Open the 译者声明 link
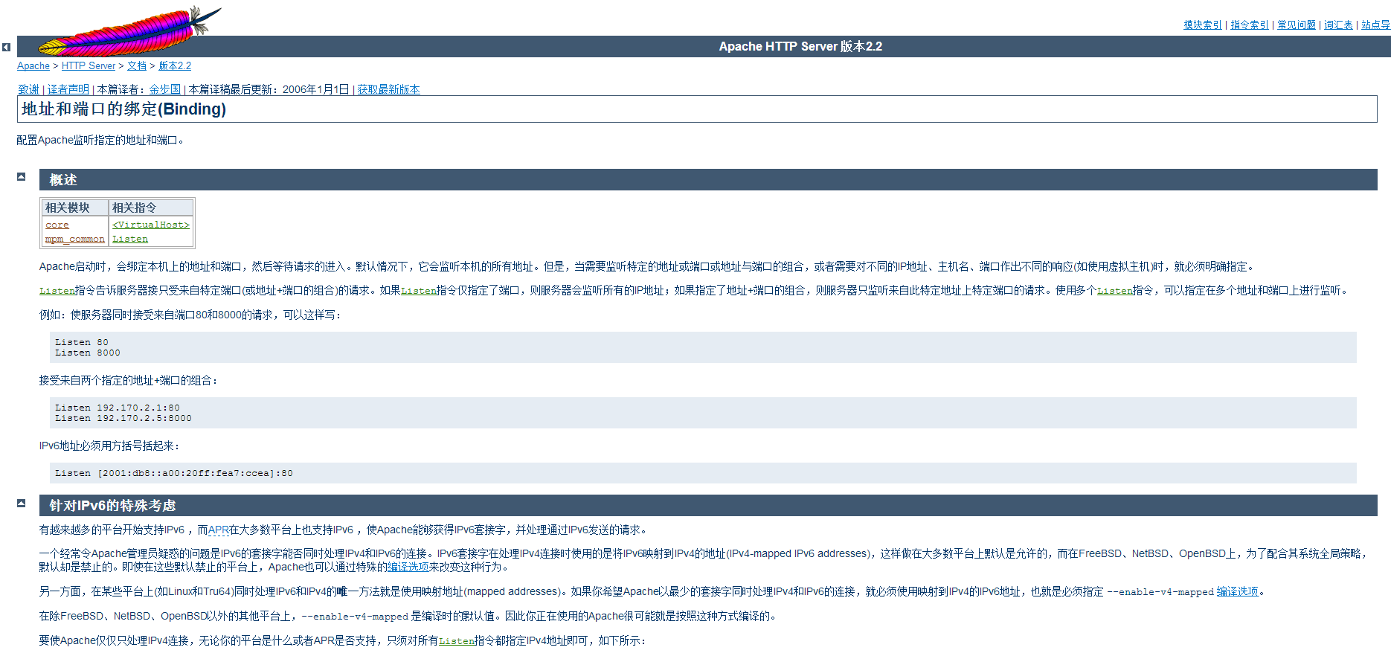This screenshot has width=1391, height=656. tap(68, 89)
